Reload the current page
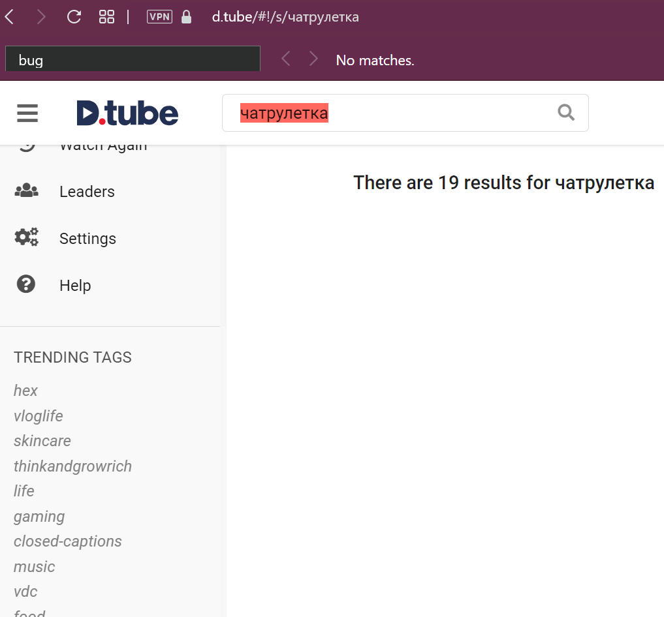664x617 pixels. click(x=74, y=17)
